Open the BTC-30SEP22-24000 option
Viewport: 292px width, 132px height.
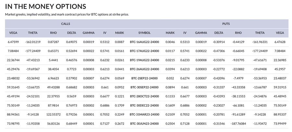(144, 87)
